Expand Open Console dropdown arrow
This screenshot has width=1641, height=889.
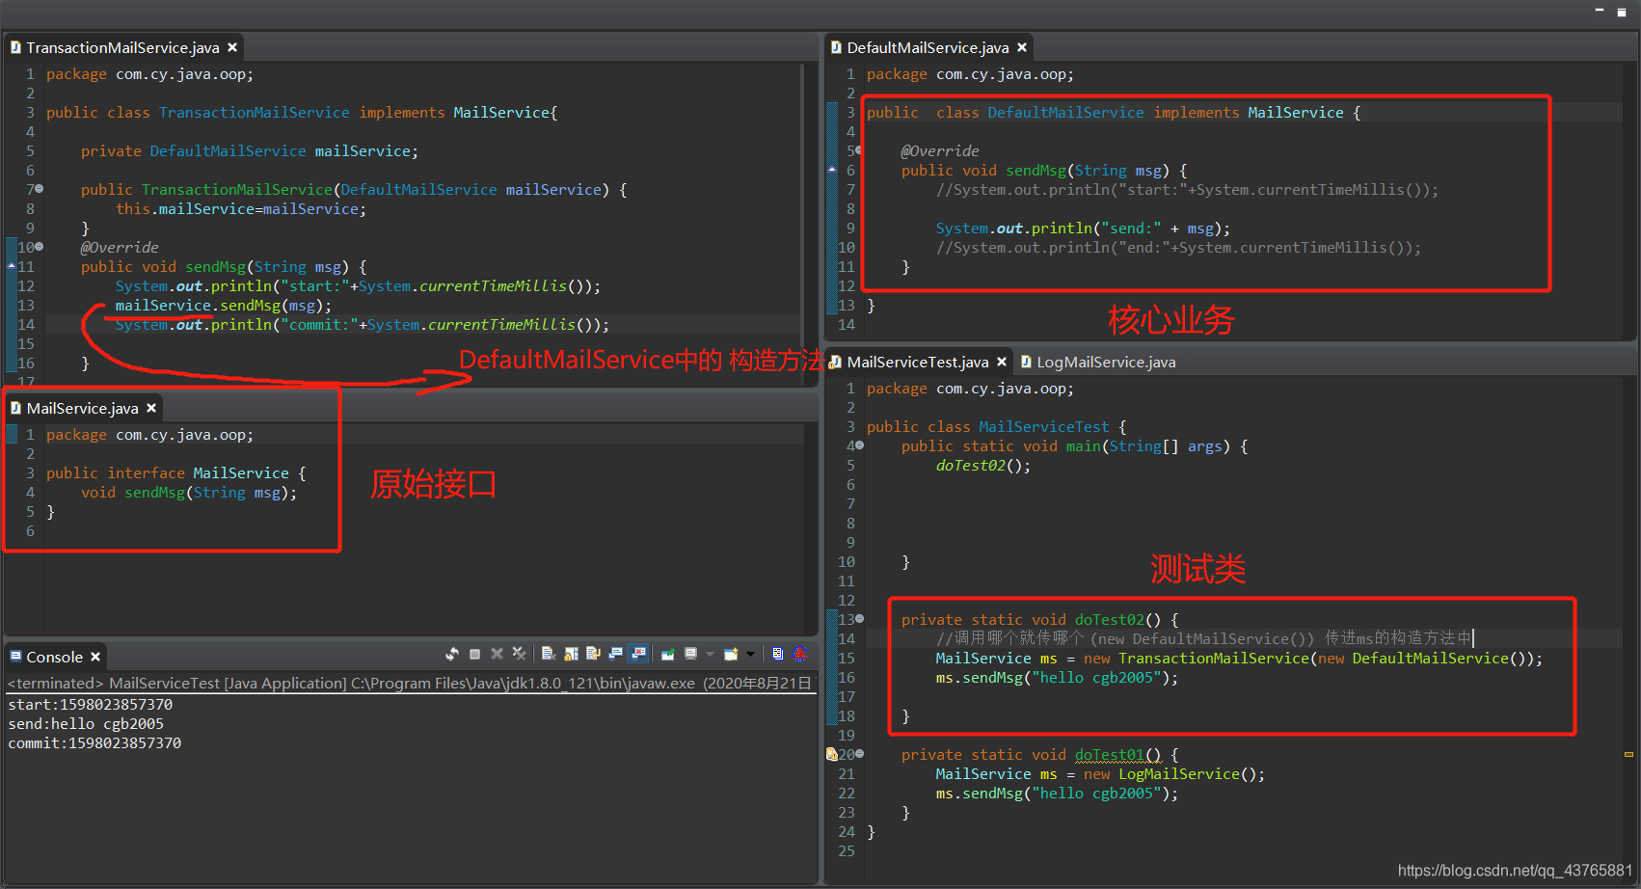pyautogui.click(x=750, y=654)
